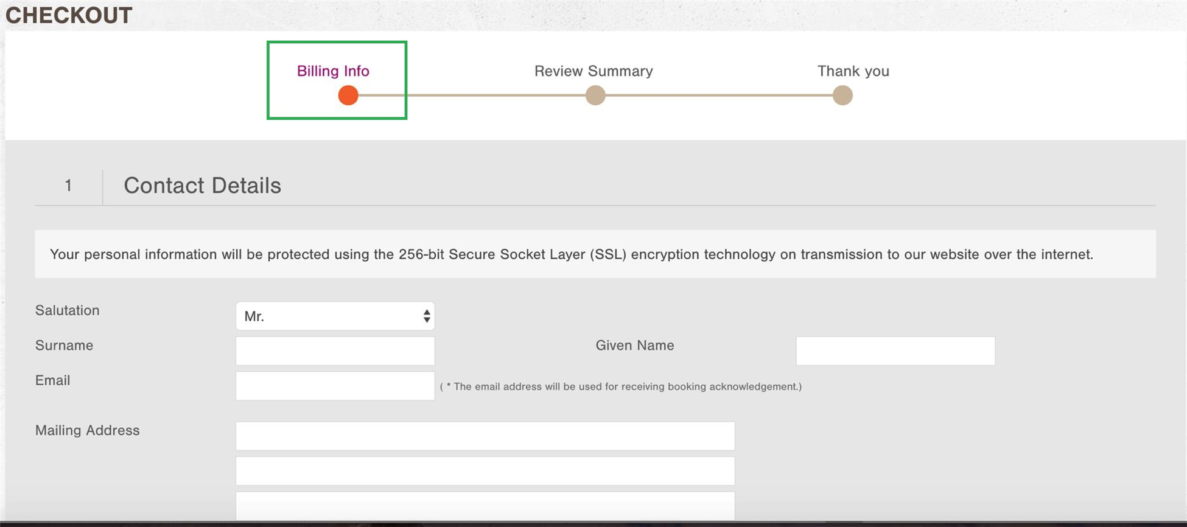Click the third Mailing Address line

pyautogui.click(x=485, y=505)
